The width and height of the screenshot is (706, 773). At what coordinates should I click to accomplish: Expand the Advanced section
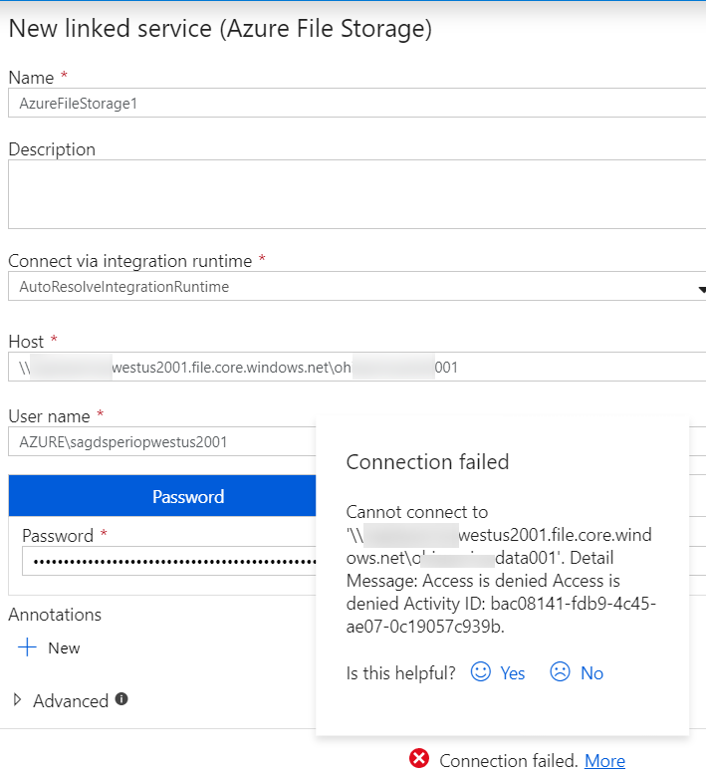point(61,700)
